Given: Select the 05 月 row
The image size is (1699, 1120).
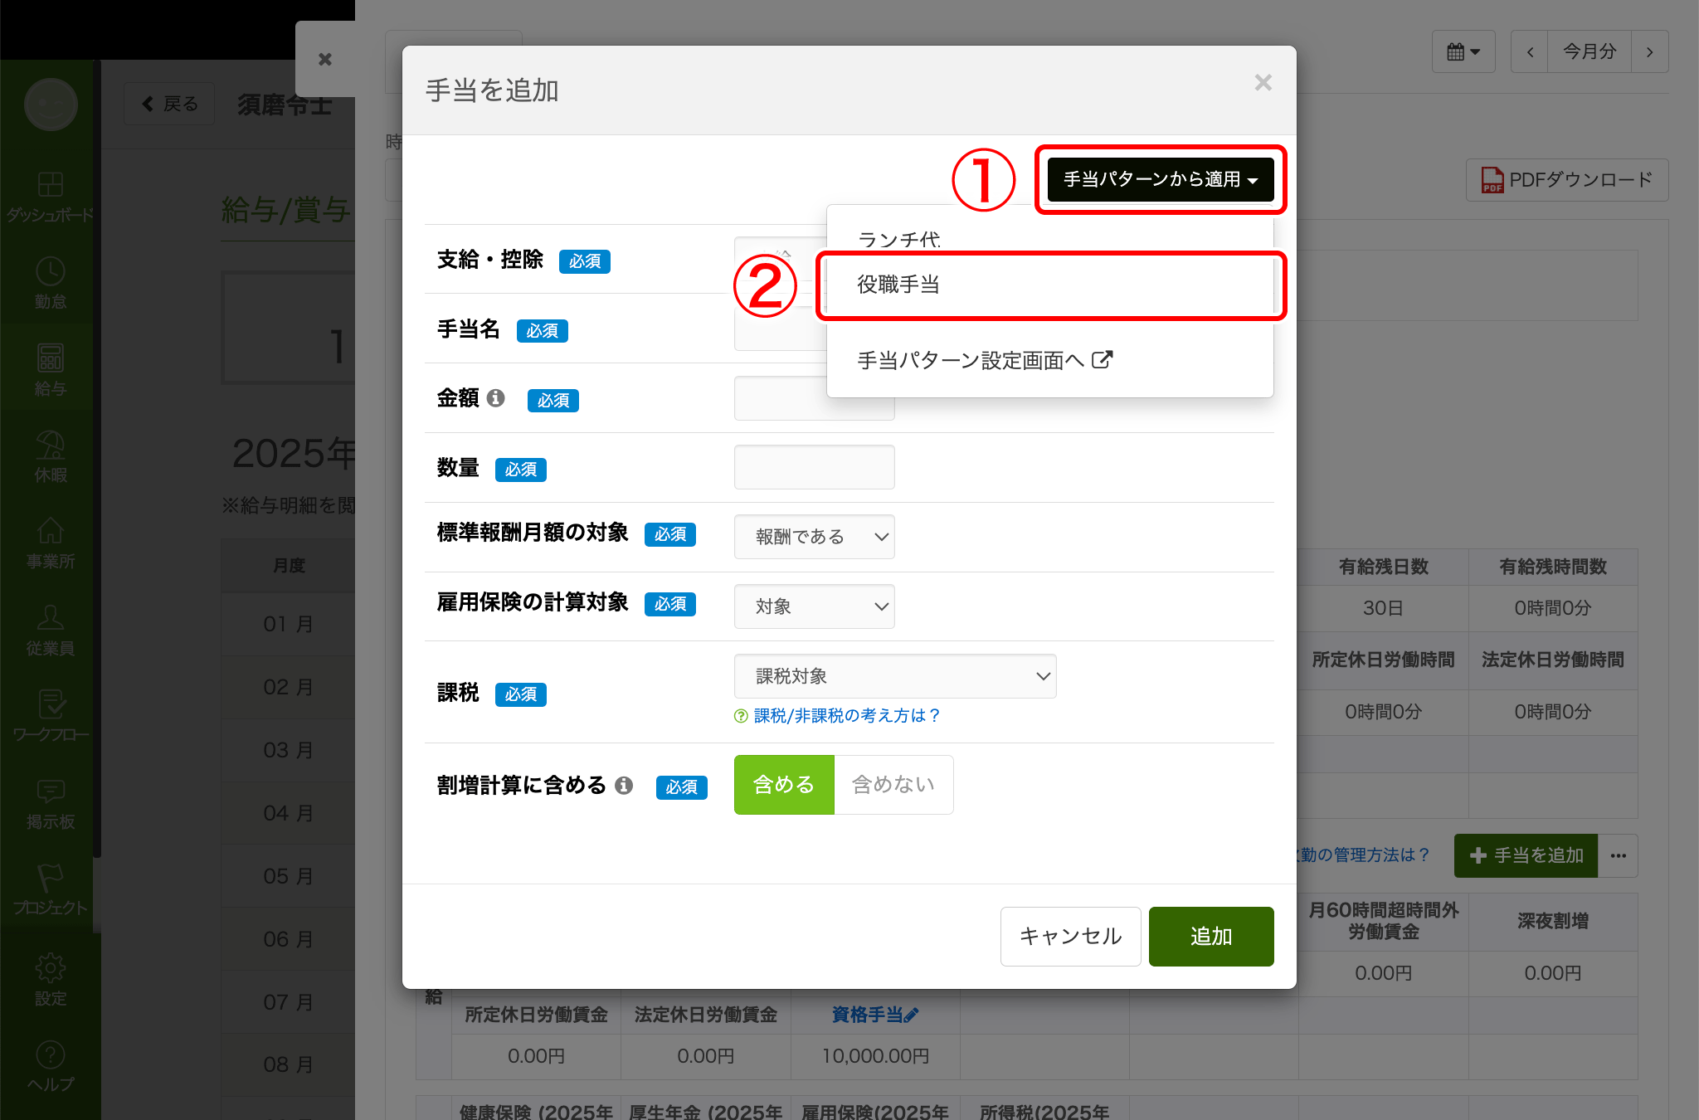Looking at the screenshot, I should click(x=288, y=876).
